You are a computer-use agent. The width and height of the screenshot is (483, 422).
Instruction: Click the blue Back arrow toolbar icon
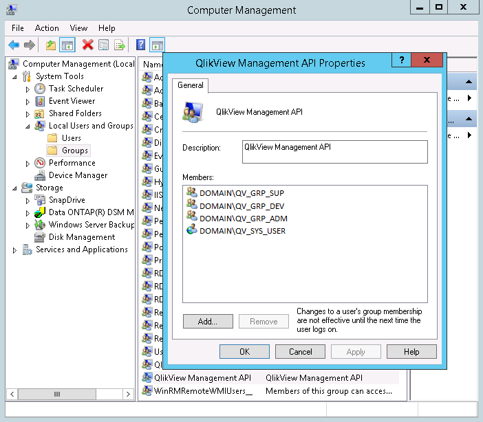pyautogui.click(x=14, y=45)
